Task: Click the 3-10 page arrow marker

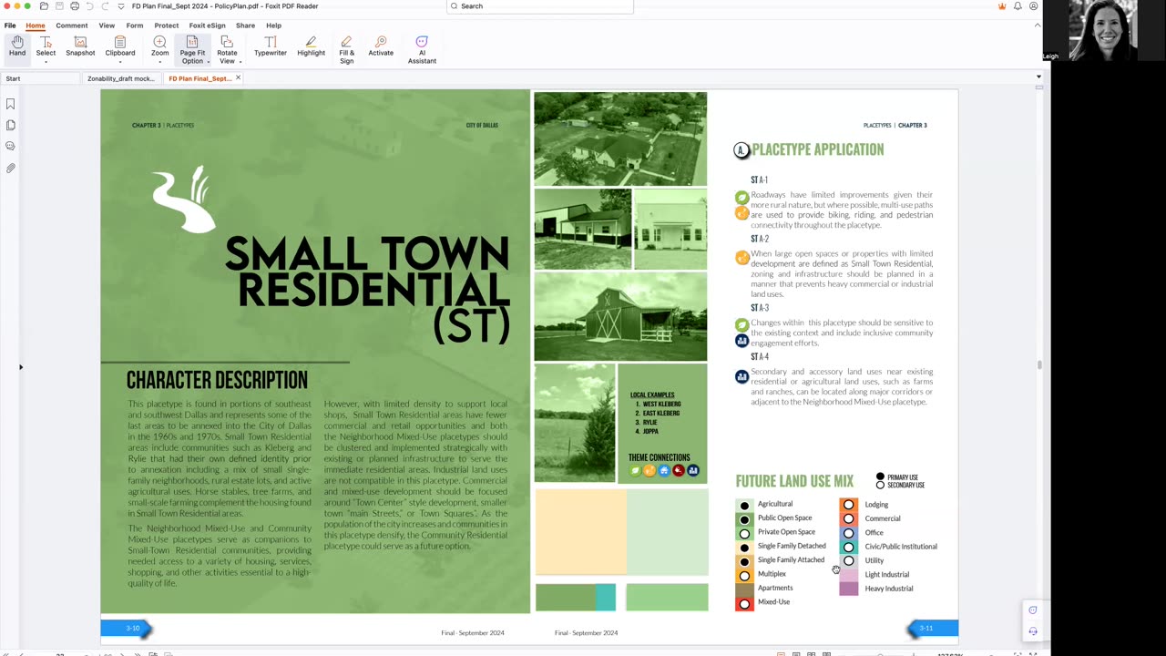Action: [126, 628]
